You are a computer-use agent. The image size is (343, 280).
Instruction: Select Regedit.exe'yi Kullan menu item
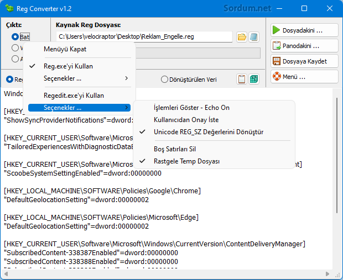coord(74,96)
